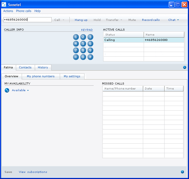This screenshot has width=189, height=179.
Task: Select the Overview sub-tab
Action: tap(12, 76)
